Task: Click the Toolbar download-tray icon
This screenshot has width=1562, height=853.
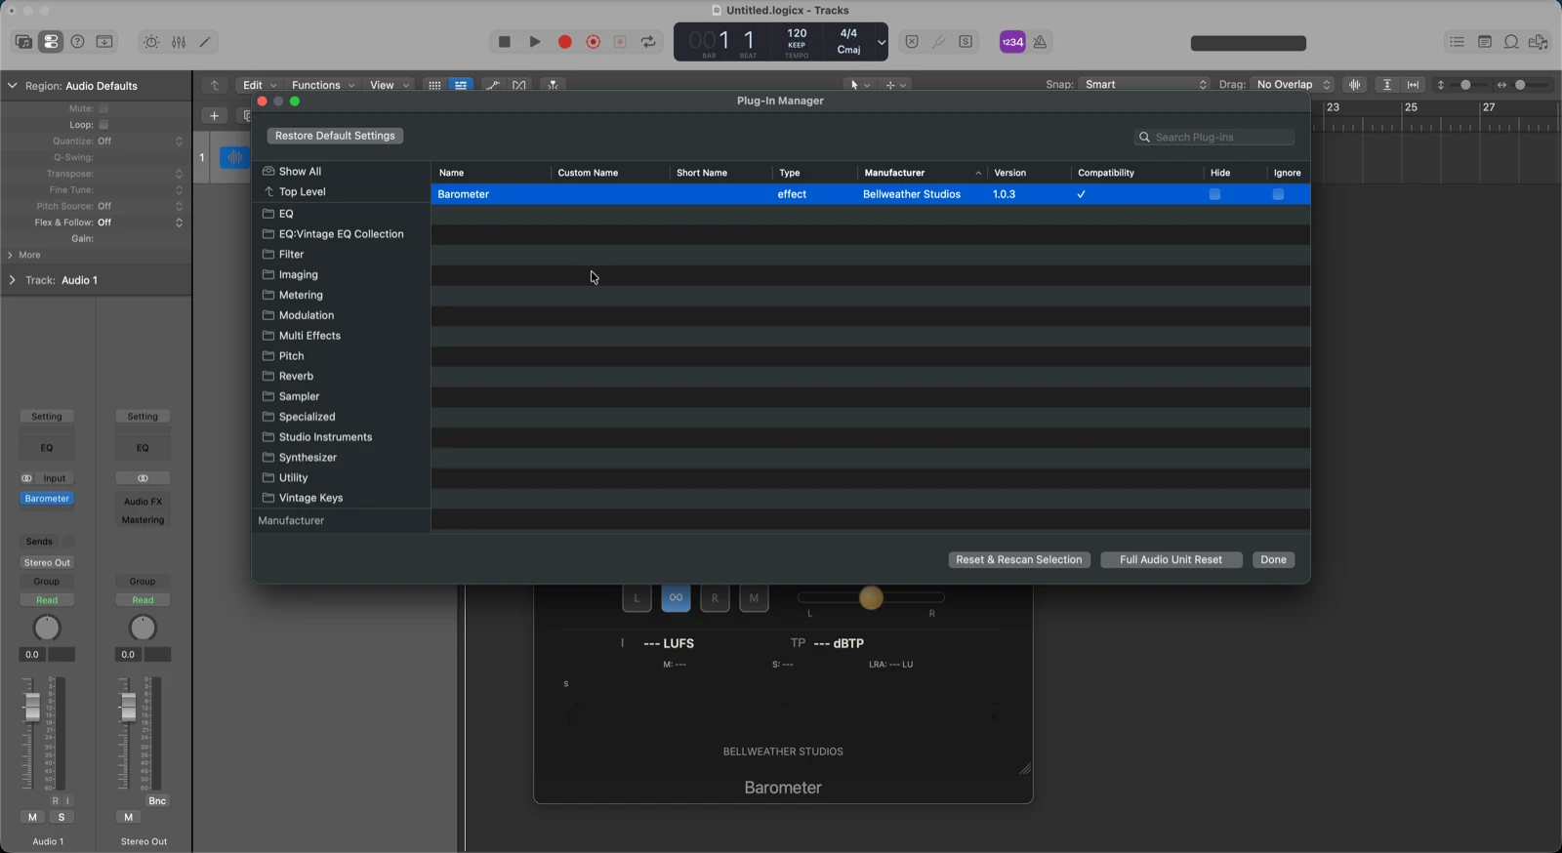Action: click(x=104, y=42)
